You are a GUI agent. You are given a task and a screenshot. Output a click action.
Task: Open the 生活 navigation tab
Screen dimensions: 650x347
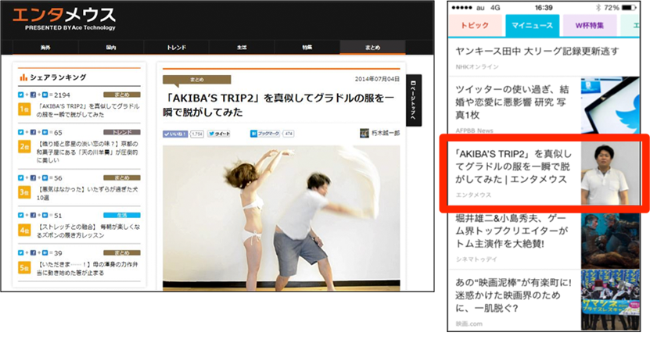click(242, 48)
